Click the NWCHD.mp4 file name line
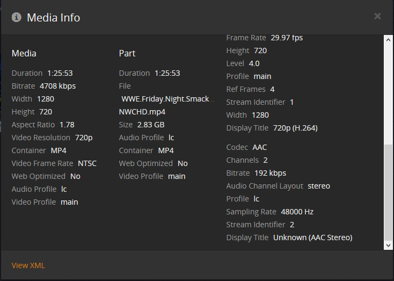Image resolution: width=394 pixels, height=281 pixels. coord(142,112)
